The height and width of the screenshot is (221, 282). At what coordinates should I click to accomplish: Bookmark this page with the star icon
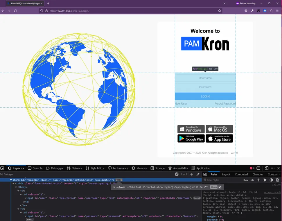220,11
